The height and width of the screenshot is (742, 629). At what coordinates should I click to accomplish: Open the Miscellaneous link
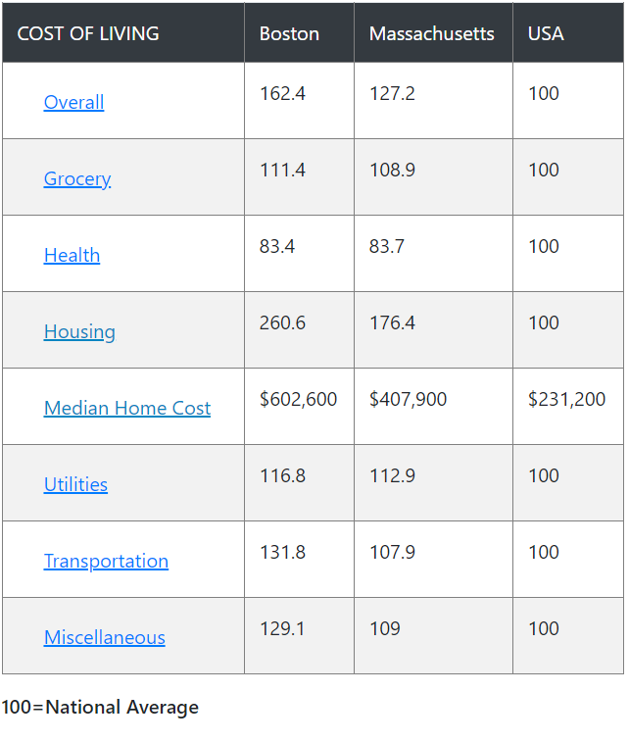pos(105,637)
